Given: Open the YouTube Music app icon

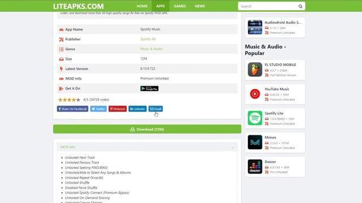Looking at the screenshot, I should [x=255, y=94].
